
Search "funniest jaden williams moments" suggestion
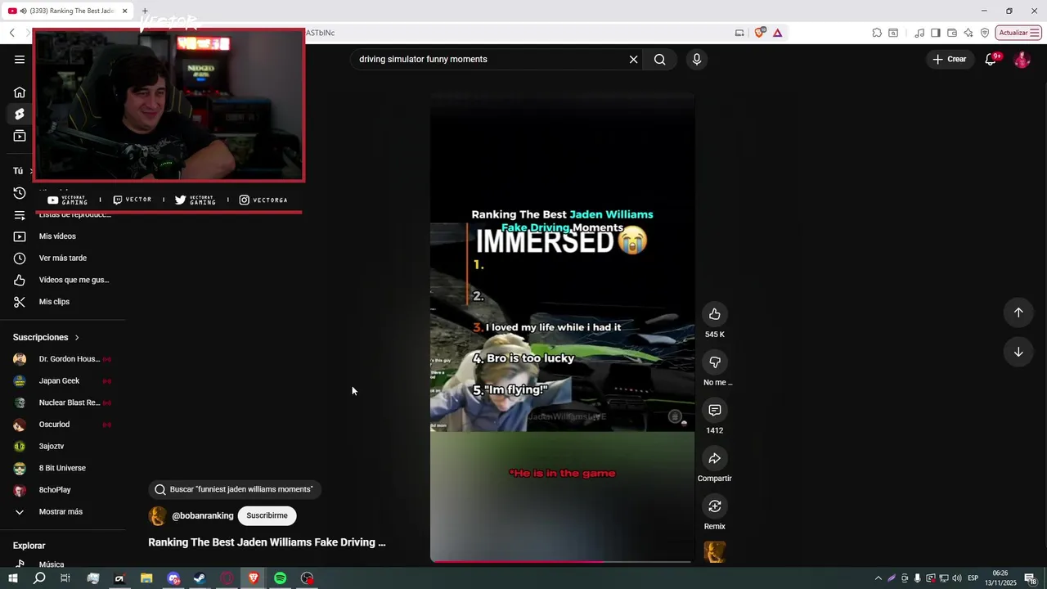click(x=234, y=489)
